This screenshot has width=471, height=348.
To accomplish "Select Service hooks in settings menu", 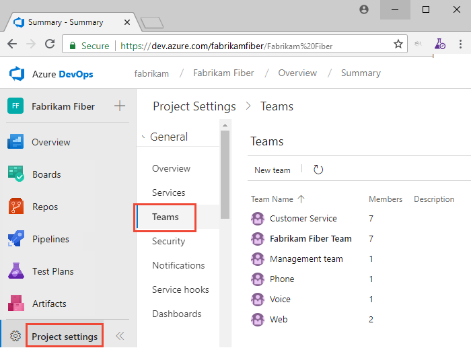I will tap(180, 289).
